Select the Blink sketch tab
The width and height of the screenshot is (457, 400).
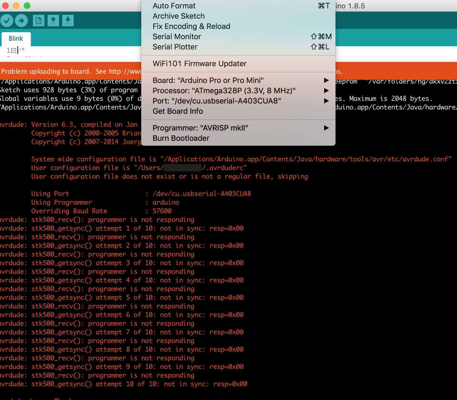16,39
